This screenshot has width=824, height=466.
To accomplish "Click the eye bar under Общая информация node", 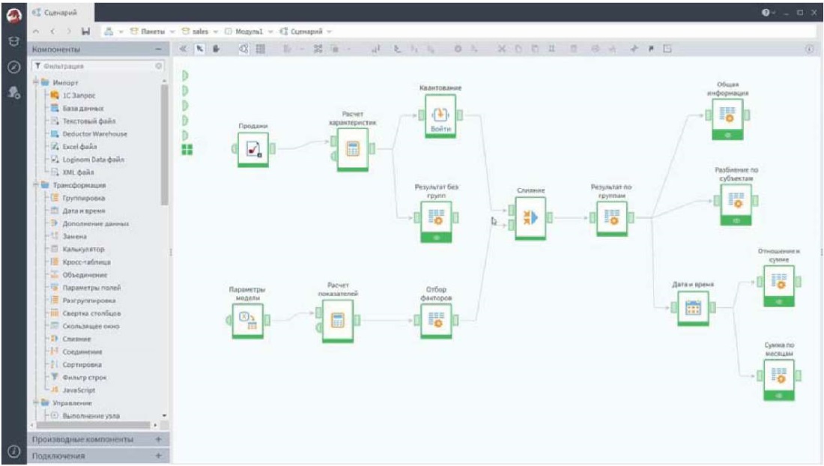I will [727, 136].
